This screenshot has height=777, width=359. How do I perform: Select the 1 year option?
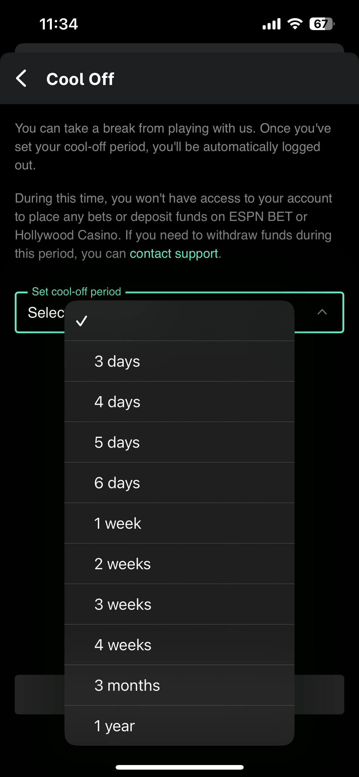(x=179, y=726)
